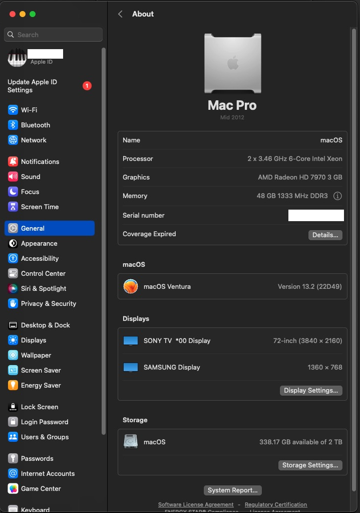Click the 1360 × 768 resolution text
This screenshot has width=360, height=513.
(325, 368)
